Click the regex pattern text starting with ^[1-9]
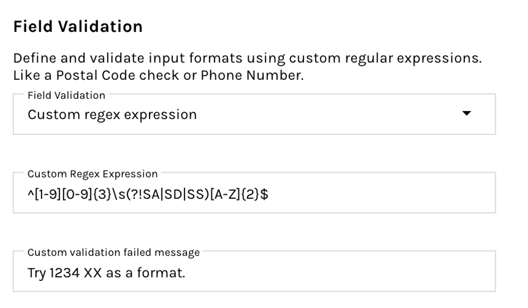 tap(148, 195)
